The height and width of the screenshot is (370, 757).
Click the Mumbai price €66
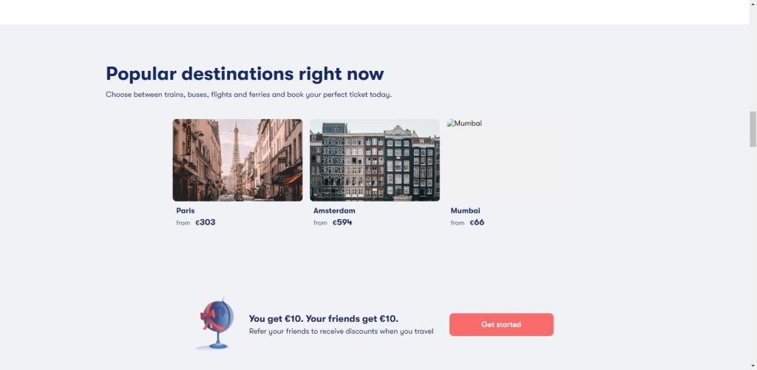(477, 222)
